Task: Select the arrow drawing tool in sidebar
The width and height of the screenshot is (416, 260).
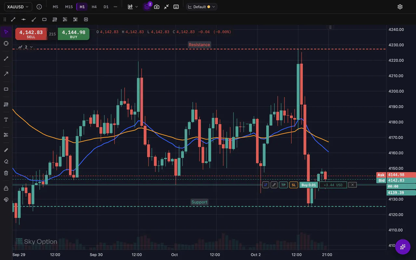Action: [x=6, y=74]
